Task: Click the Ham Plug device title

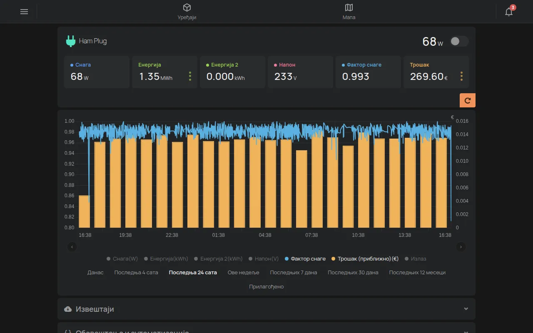Action: [93, 41]
